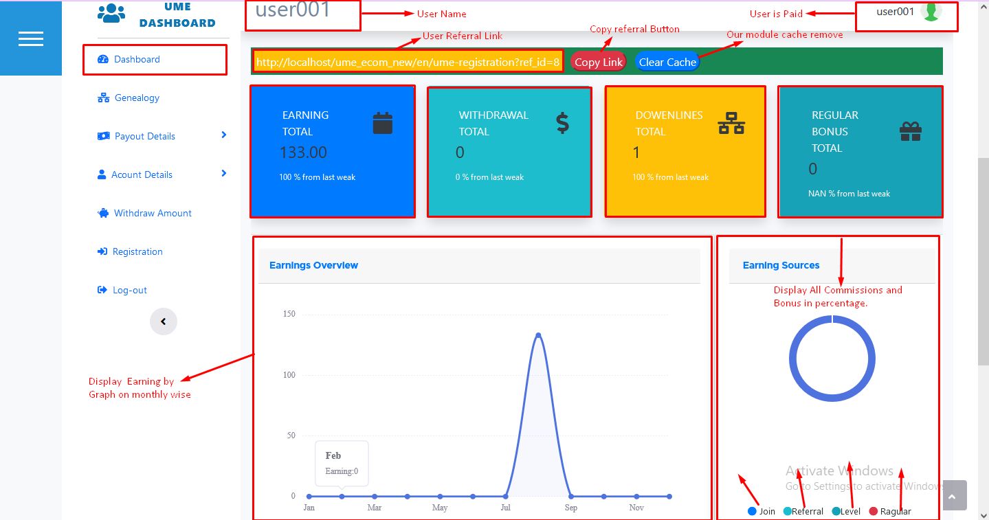Image resolution: width=989 pixels, height=520 pixels.
Task: Click the Earnings Overview heading
Action: [x=313, y=265]
